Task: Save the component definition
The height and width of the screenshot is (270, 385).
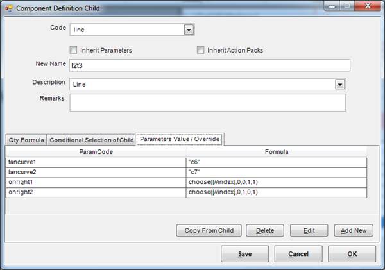Action: point(244,253)
